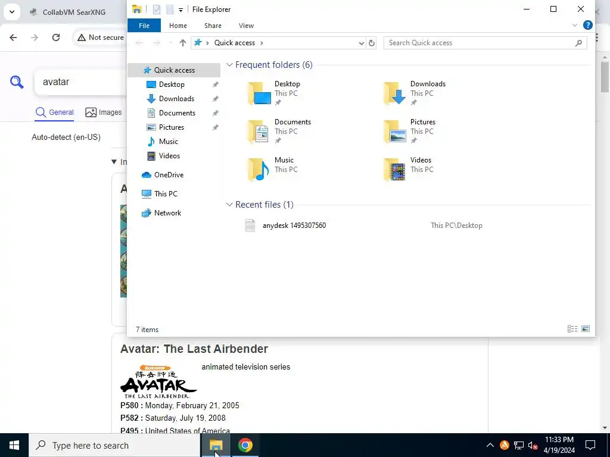Select Quick access in the navigation pane
610x457 pixels.
[x=174, y=70]
